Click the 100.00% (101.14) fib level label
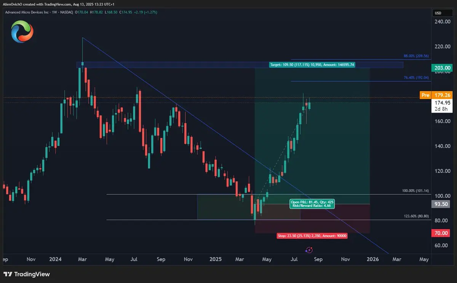Screen dimensions: 457x283 (415, 191)
